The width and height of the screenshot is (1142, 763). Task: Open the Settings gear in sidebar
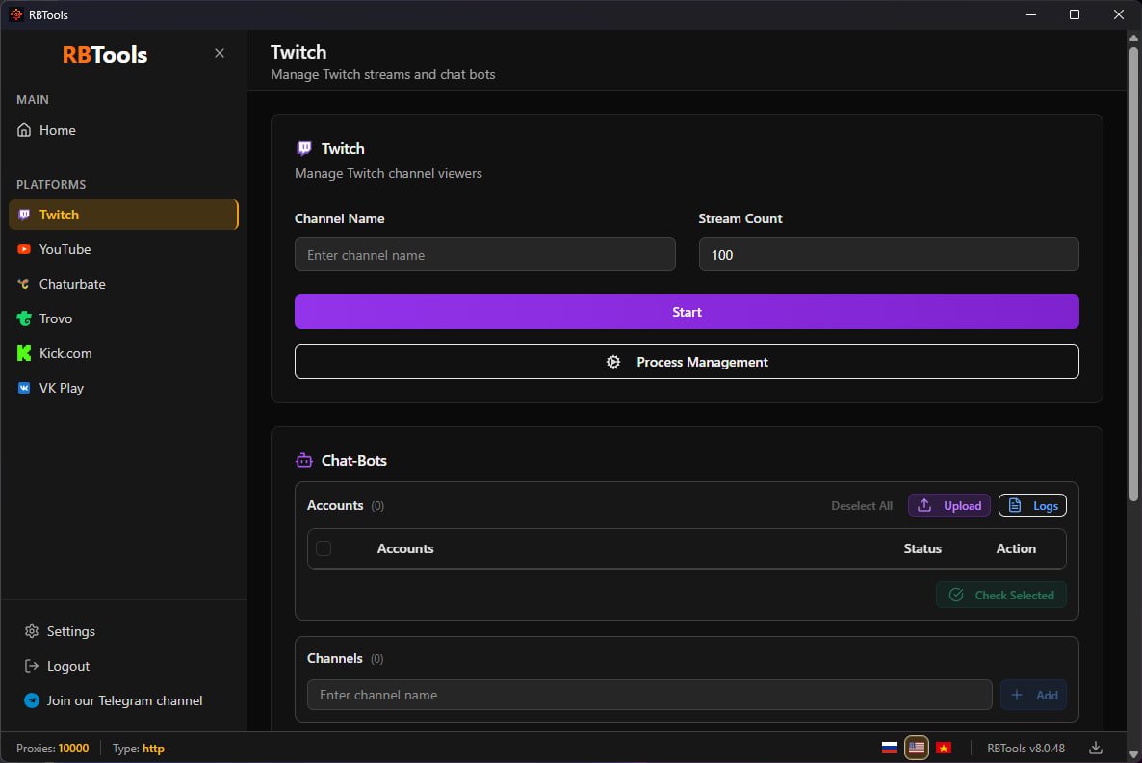(32, 631)
